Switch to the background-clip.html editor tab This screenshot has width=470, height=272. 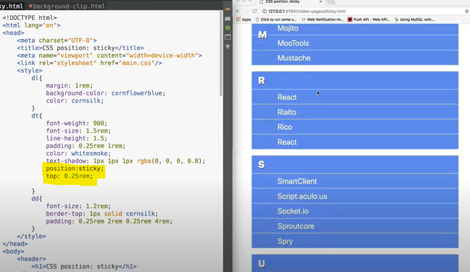click(67, 6)
